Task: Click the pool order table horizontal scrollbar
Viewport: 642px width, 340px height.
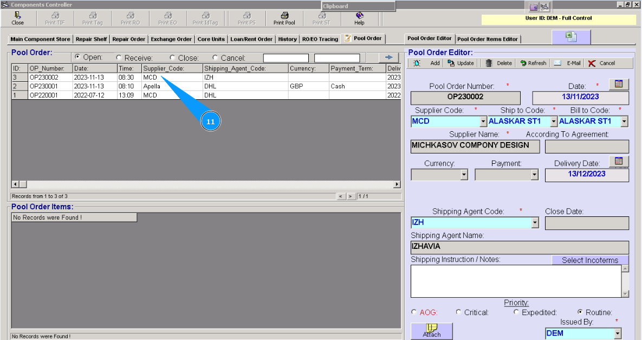Action: [206, 184]
